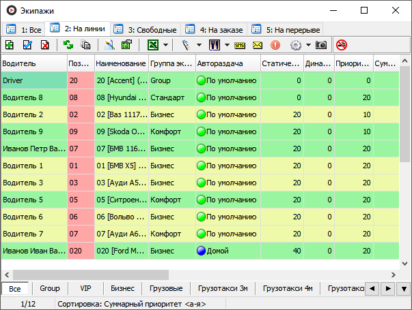Select the "Грузовые" bottom filter tab
Image resolution: width=412 pixels, height=310 pixels.
pos(164,288)
